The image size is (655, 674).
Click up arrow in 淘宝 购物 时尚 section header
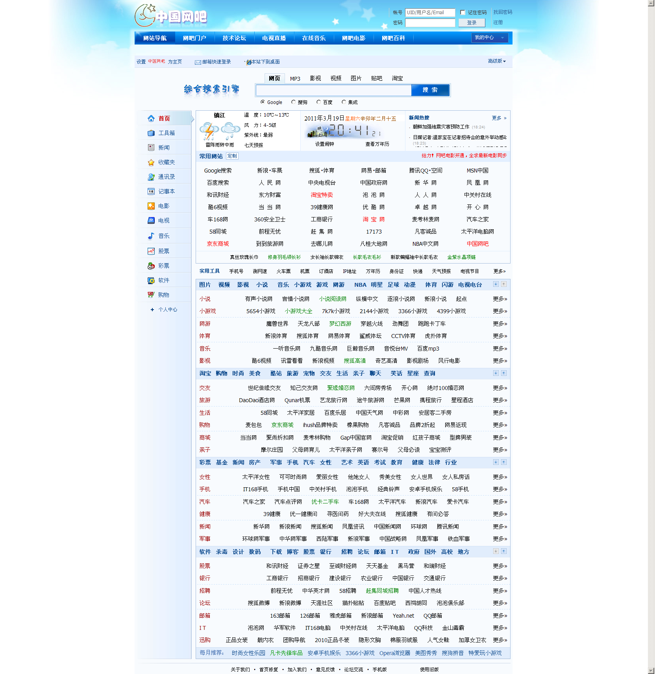coord(504,373)
